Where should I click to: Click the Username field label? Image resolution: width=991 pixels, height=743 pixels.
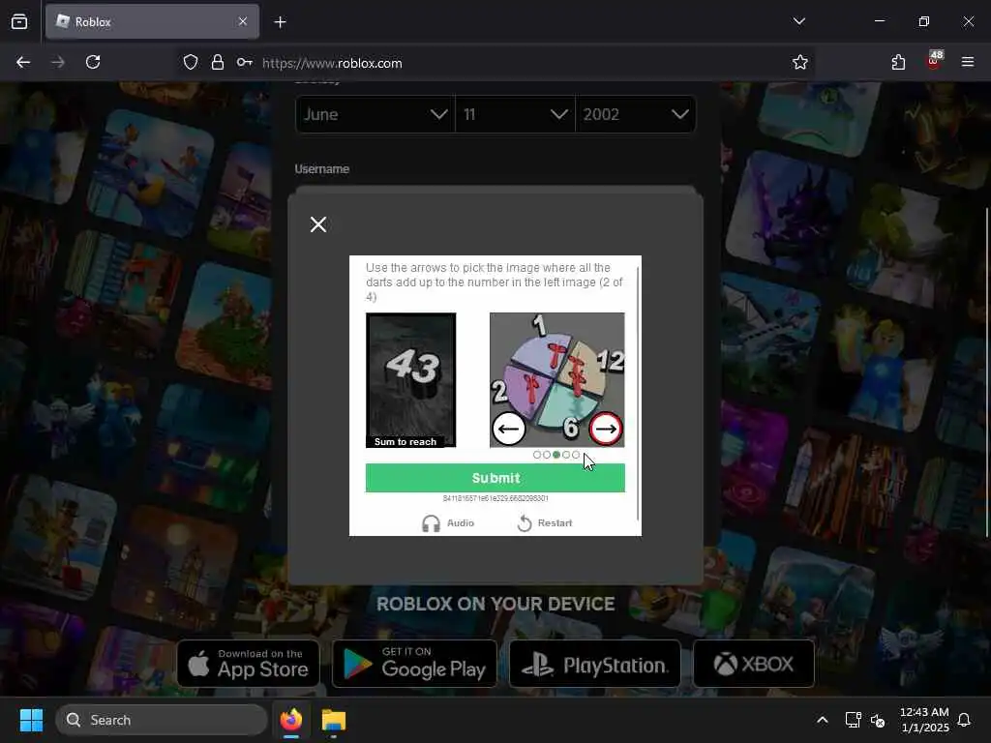click(x=321, y=169)
